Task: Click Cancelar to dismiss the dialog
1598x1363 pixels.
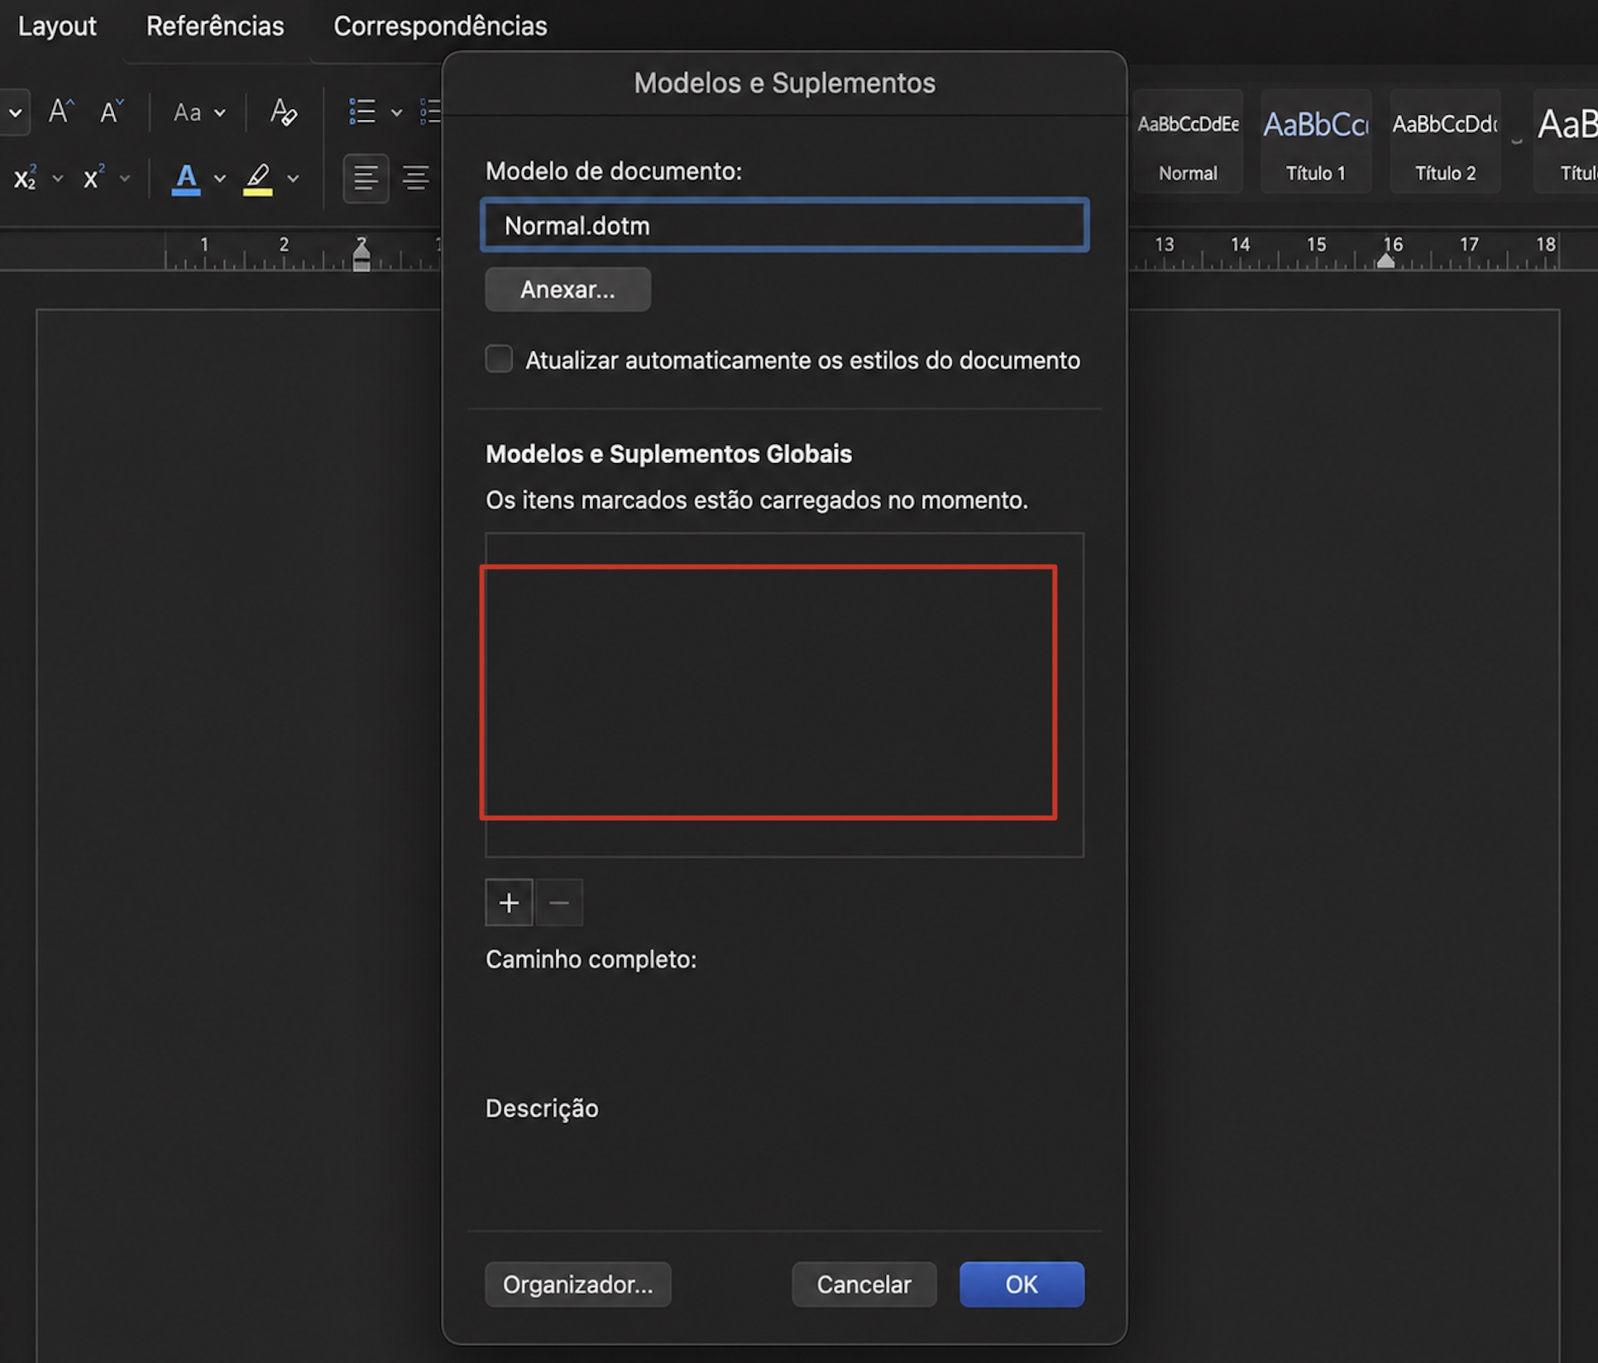Action: click(864, 1284)
